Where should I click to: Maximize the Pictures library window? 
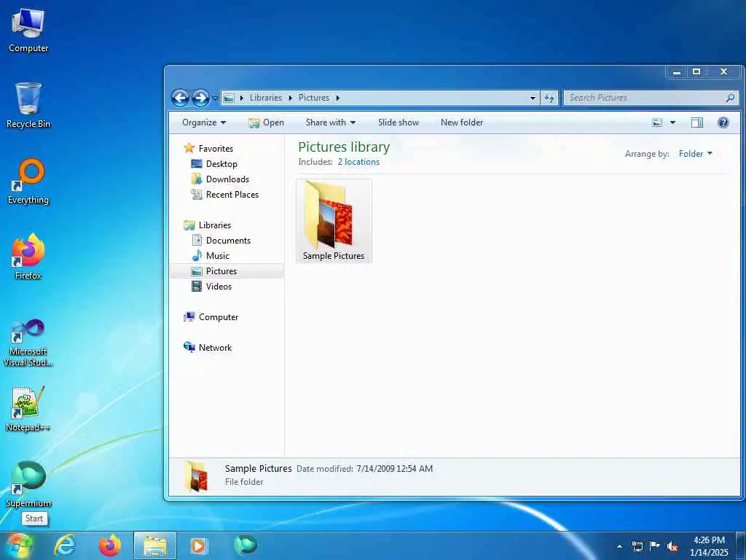[x=696, y=72]
